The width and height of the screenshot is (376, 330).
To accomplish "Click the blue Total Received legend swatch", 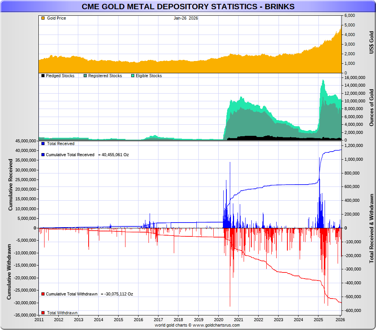I will tap(43, 144).
